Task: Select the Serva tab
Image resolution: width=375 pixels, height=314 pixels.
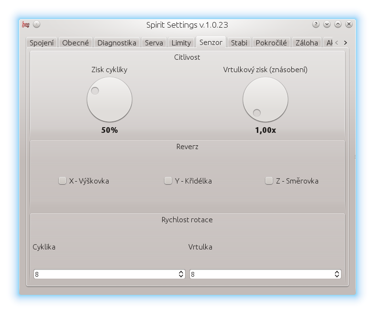Action: point(154,43)
